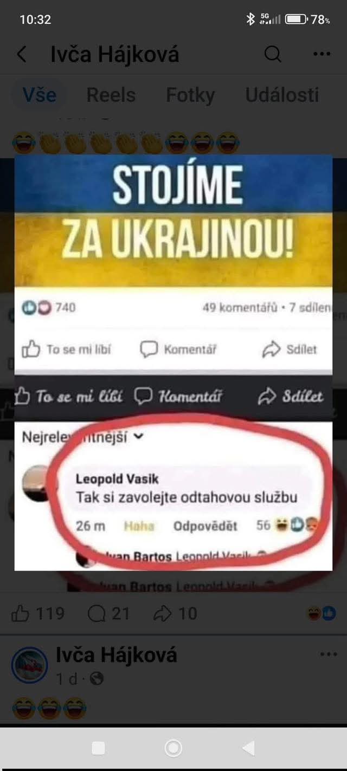The image size is (347, 771).
Task: Open three-dot options on second Ivča Hájková post
Action: tap(329, 654)
